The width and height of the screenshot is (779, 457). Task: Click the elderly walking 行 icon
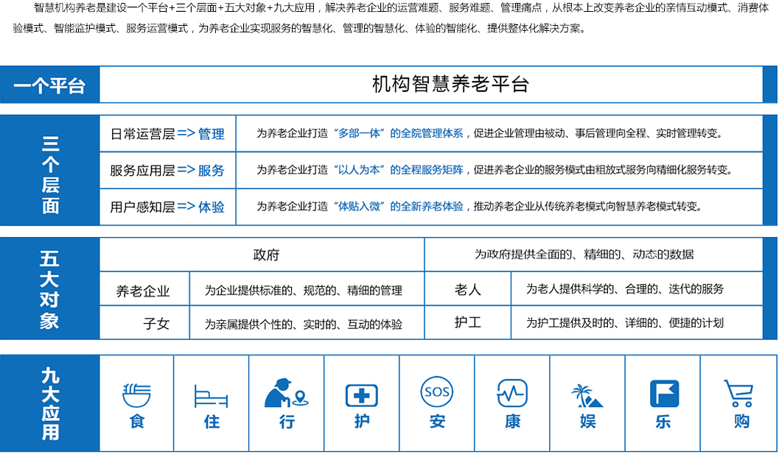(x=286, y=394)
